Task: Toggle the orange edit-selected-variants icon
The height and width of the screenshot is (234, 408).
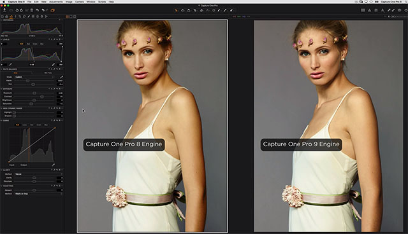Action: tap(52, 10)
